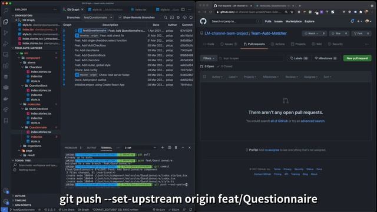377x212 pixels.
Task: Open the Security tab of the GitHub repository
Action: pos(335,44)
